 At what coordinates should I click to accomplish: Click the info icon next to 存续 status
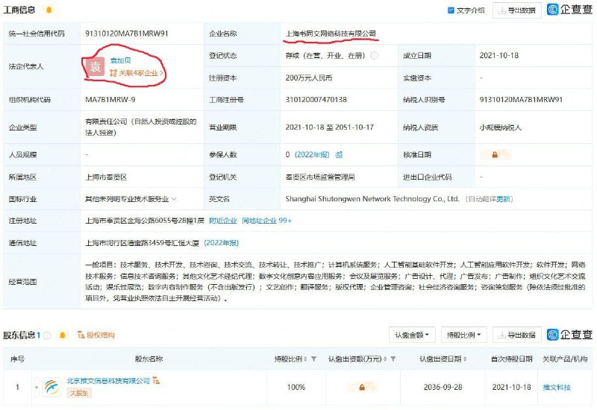pos(375,55)
